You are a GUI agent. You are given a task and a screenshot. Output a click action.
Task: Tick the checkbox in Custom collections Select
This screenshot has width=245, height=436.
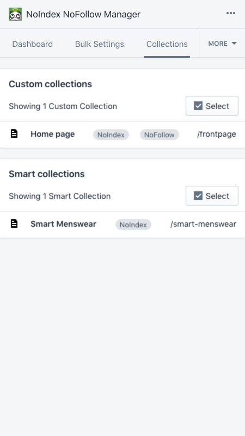198,106
